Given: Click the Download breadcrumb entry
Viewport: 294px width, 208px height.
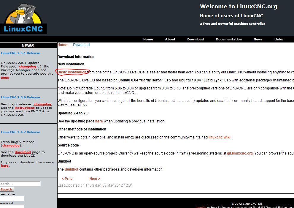Looking at the screenshot, I should tap(81, 45).
